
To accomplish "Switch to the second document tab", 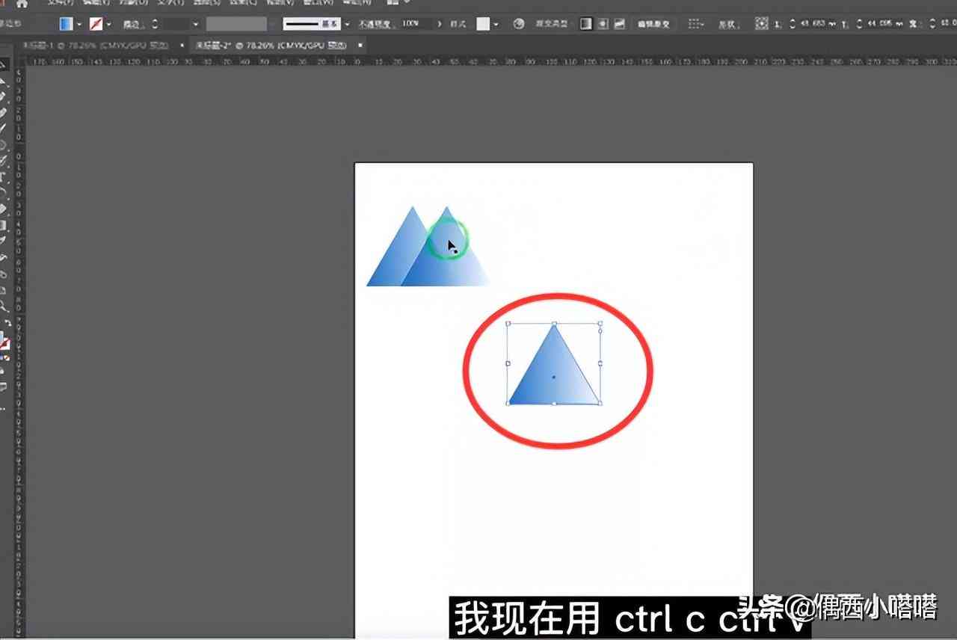I will tap(273, 45).
